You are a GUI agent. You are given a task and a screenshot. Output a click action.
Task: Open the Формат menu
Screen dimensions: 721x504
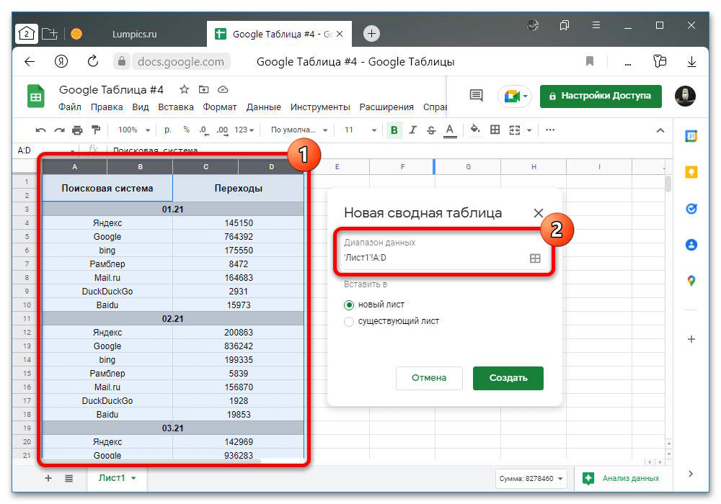220,107
